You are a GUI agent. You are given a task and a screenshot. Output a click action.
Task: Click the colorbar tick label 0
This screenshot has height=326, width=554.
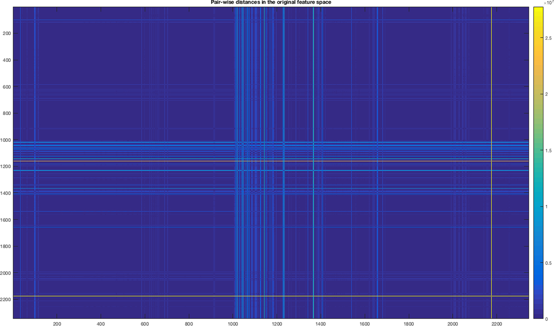pos(546,318)
